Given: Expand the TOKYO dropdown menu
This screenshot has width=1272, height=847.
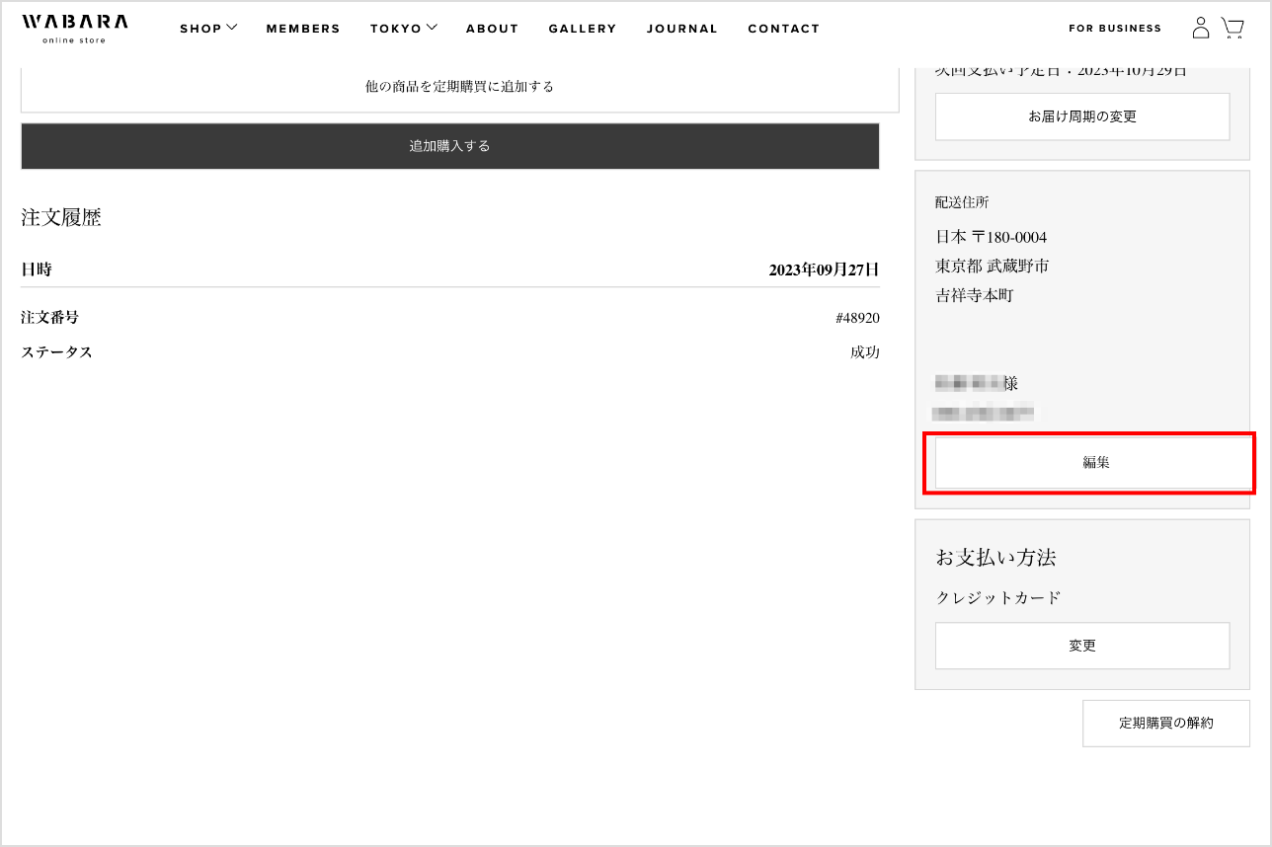Looking at the screenshot, I should coord(403,29).
